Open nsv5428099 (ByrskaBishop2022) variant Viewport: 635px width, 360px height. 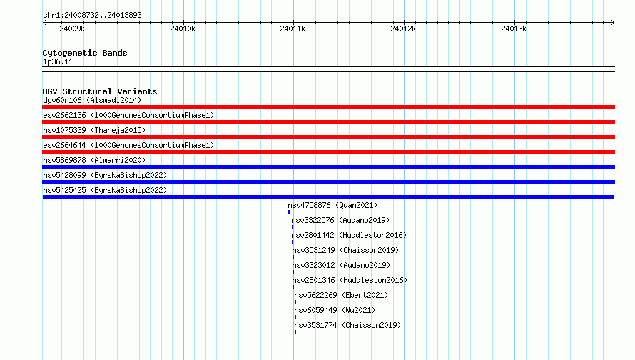click(x=105, y=175)
